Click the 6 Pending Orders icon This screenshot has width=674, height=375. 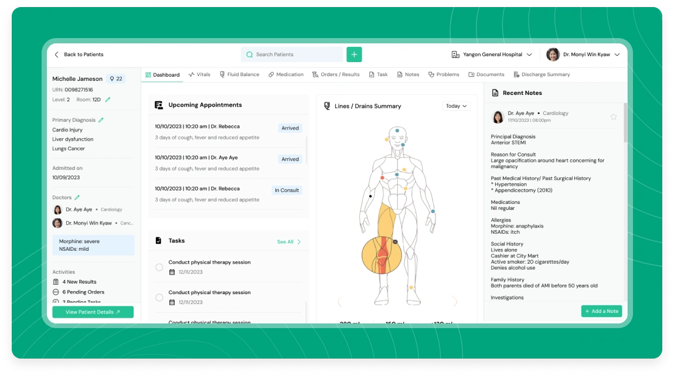(x=56, y=292)
